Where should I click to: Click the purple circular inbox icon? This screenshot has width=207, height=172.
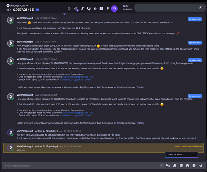pos(114,9)
